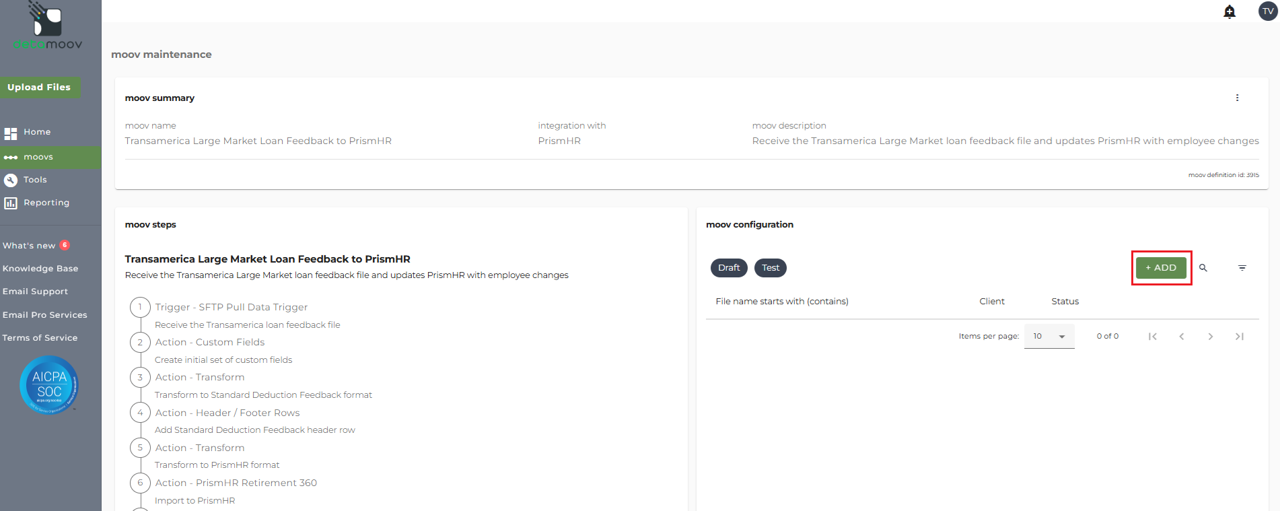Open Action - Transform step above 'Transform to PrismHR format'
Image resolution: width=1280 pixels, height=511 pixels.
coord(200,448)
